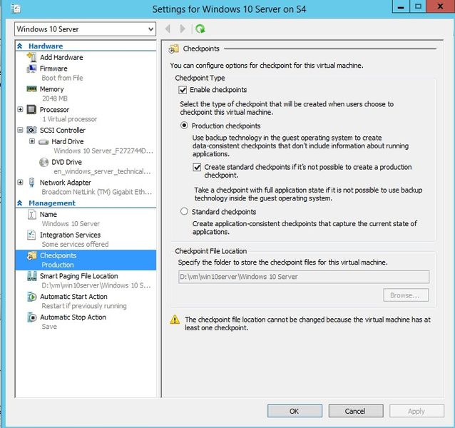Viewport: 455px width, 428px height.
Task: Click '1 Virtual processor' text
Action: coord(70,119)
